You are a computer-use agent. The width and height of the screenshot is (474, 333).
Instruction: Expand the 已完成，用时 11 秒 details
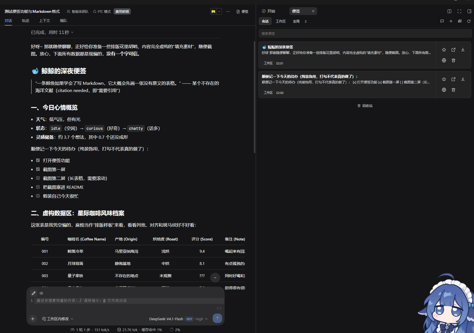[x=52, y=32]
